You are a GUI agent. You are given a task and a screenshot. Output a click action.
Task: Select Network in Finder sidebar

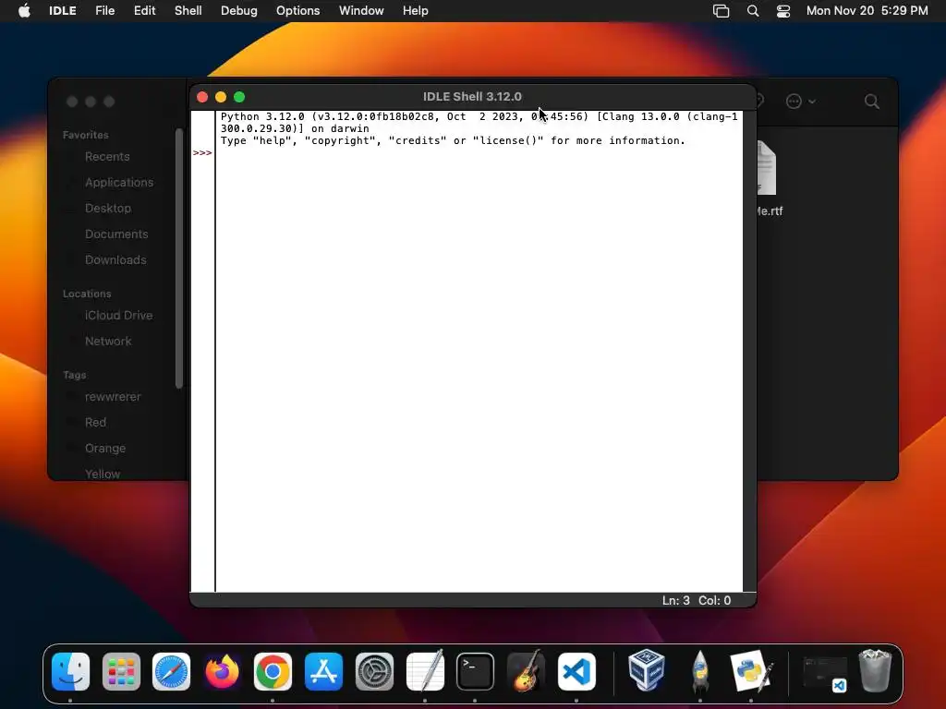coord(108,342)
